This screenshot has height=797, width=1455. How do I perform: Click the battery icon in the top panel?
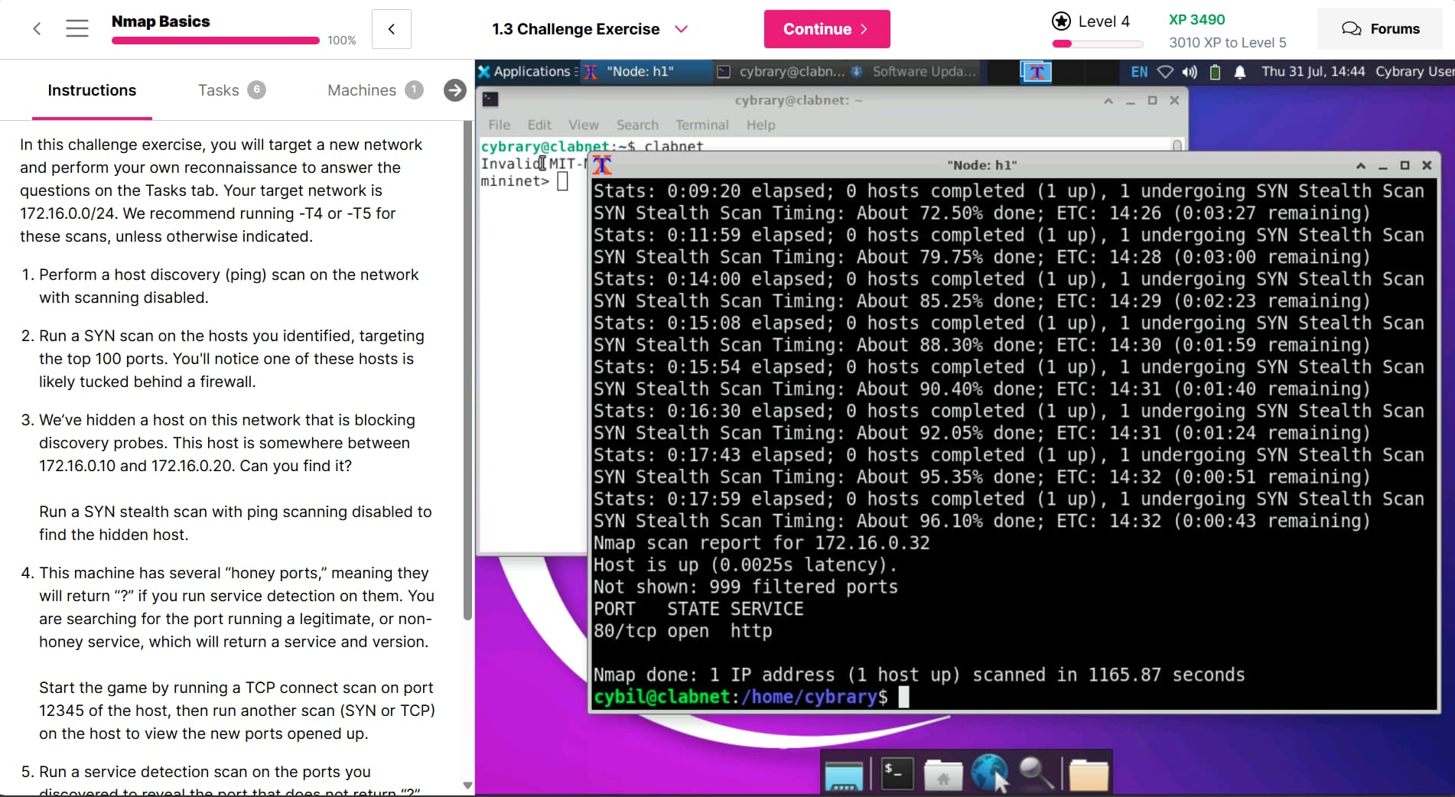tap(1215, 72)
